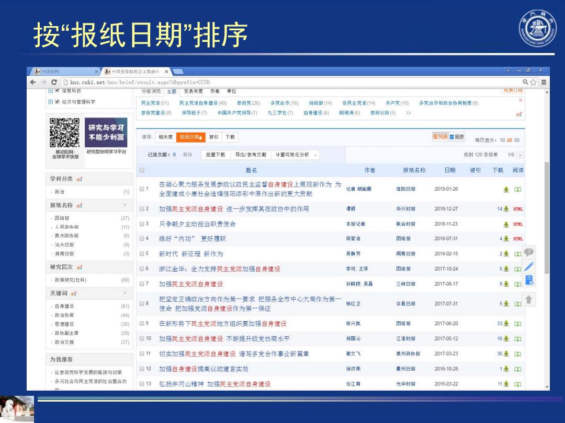Select the 作者 grouping tab
This screenshot has height=423, width=565.
pos(215,91)
